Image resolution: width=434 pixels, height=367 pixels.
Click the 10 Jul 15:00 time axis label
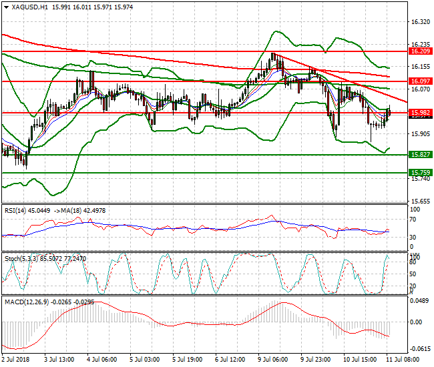click(x=360, y=360)
